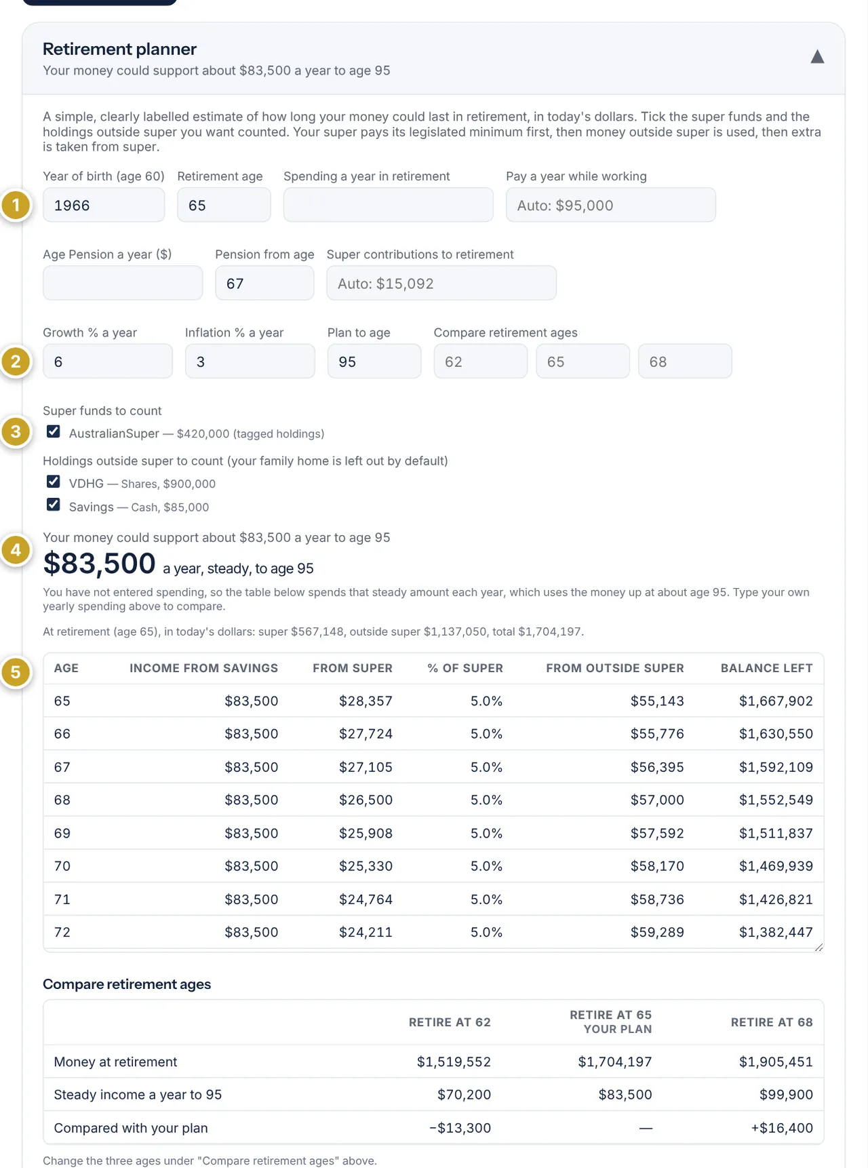Click the 'INCOME FROM SAVINGS' column header
Image resolution: width=868 pixels, height=1168 pixels.
point(203,668)
